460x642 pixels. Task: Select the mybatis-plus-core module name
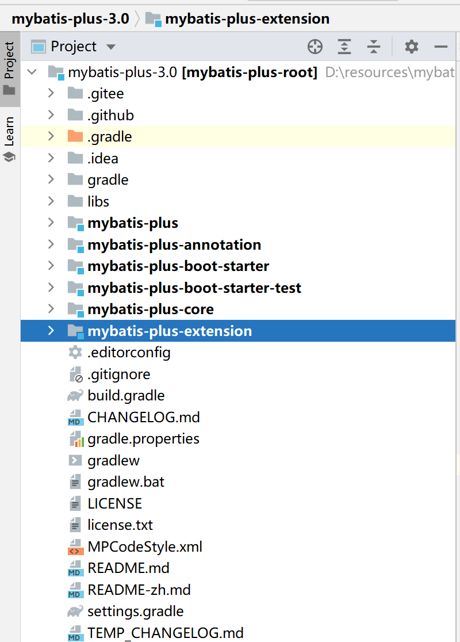tap(151, 309)
